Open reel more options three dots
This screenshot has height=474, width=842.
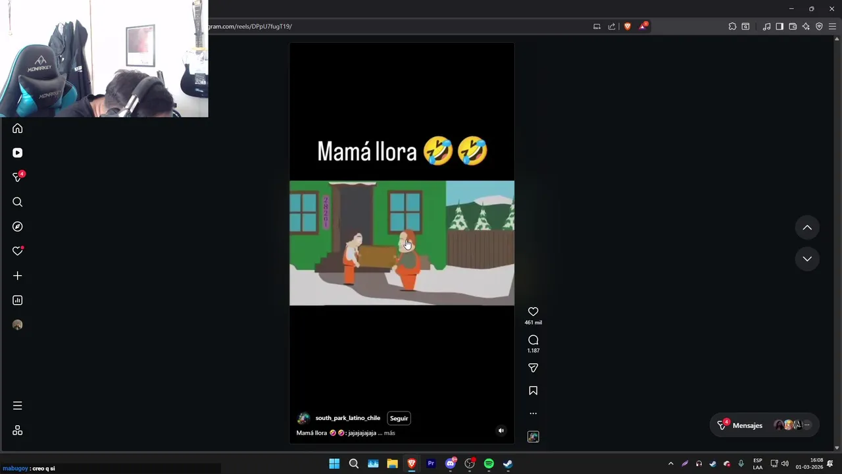pos(533,413)
